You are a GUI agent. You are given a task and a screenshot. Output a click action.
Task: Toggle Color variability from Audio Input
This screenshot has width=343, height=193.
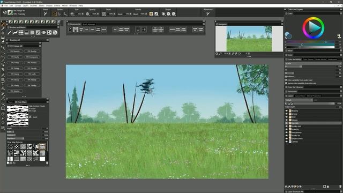click(286, 80)
